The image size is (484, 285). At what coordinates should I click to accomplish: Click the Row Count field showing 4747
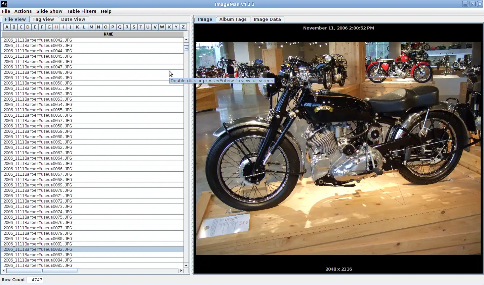35,280
